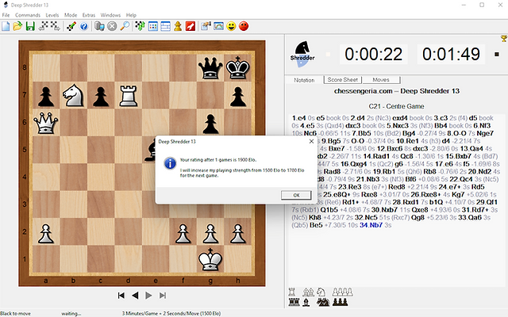
Task: Click the take back move icon with left arrow
Action: (x=43, y=26)
